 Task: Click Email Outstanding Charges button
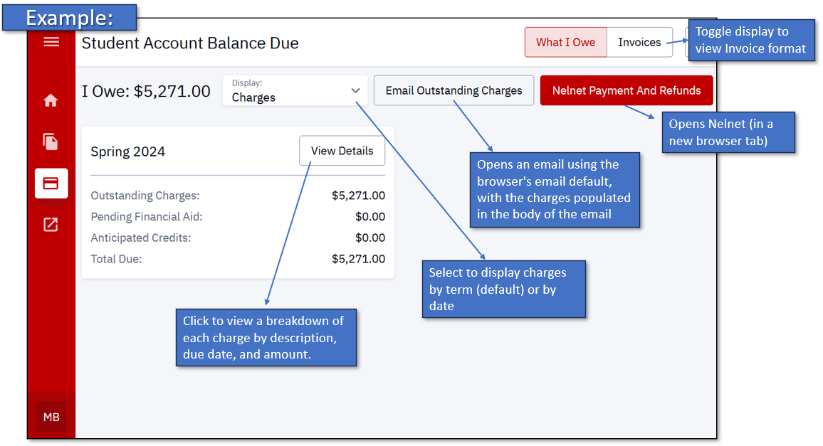[x=454, y=91]
